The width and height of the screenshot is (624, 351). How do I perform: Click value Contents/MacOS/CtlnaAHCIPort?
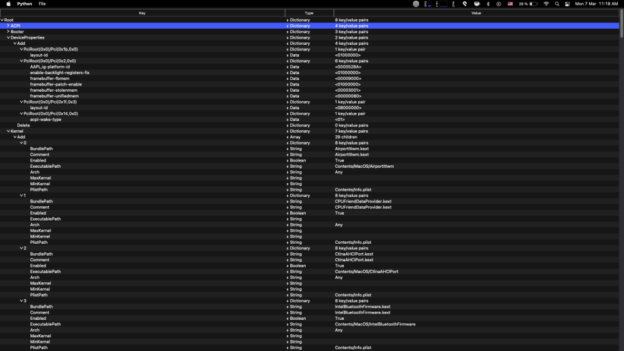[366, 271]
